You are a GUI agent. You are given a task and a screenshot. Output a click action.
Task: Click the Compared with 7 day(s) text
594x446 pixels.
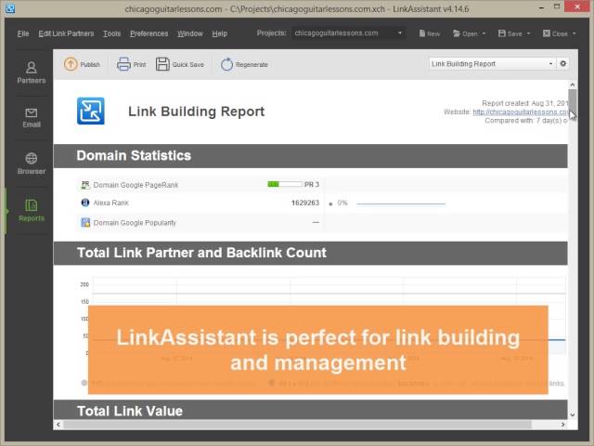526,121
